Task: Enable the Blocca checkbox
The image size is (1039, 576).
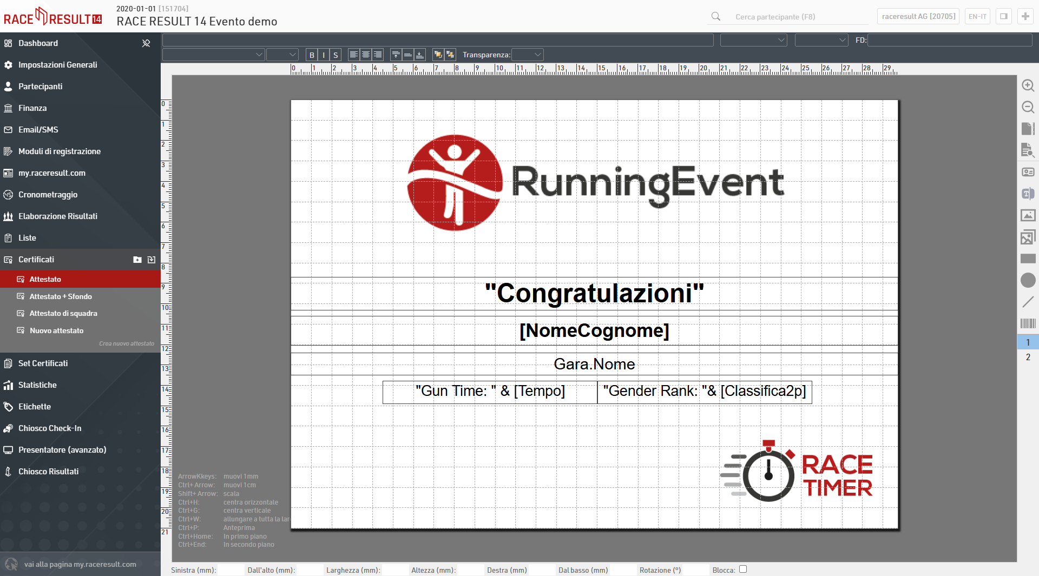Action: 743,569
